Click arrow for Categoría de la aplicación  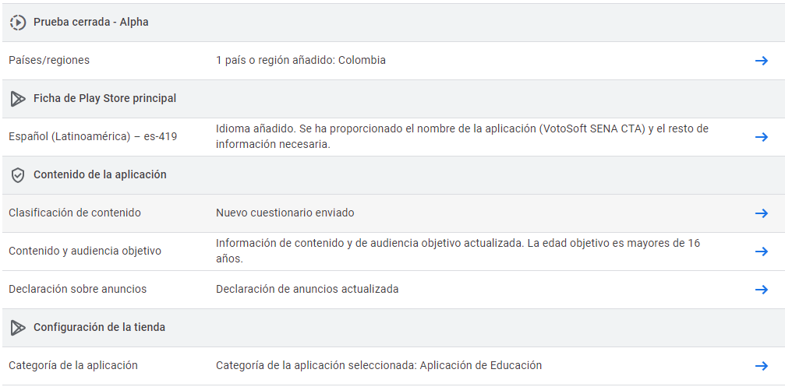pyautogui.click(x=761, y=366)
